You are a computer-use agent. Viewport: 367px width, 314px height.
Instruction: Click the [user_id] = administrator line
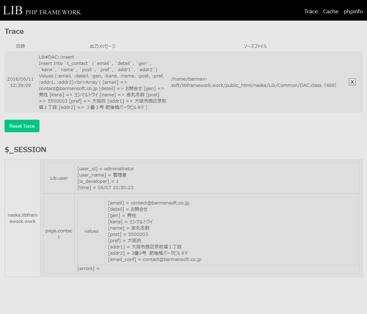105,169
